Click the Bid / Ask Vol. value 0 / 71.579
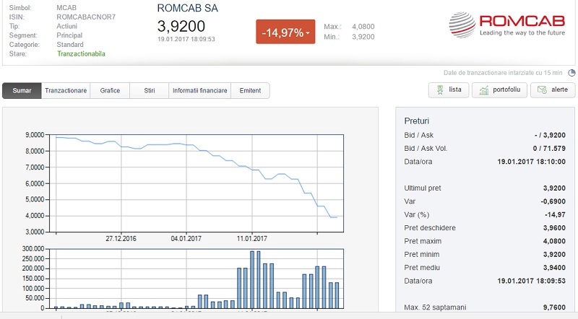Viewport: 578px width, 319px height. coord(549,149)
